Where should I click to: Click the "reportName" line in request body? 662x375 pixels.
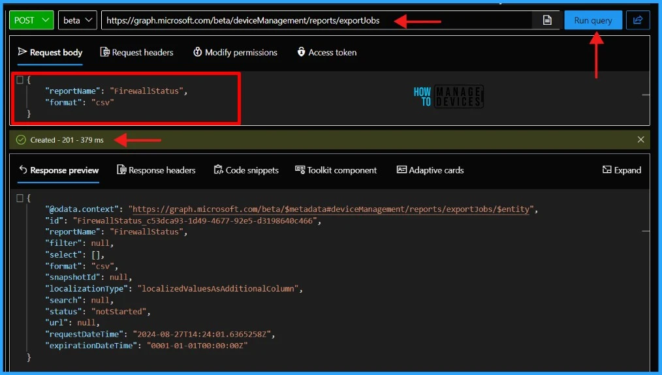coord(116,91)
